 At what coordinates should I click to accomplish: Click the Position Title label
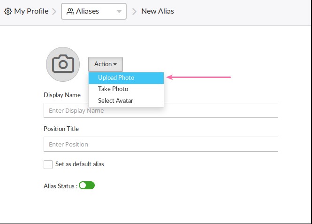[61, 129]
